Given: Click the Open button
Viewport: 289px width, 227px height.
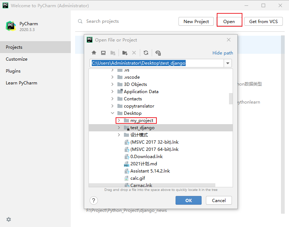Looking at the screenshot, I should coord(229,21).
